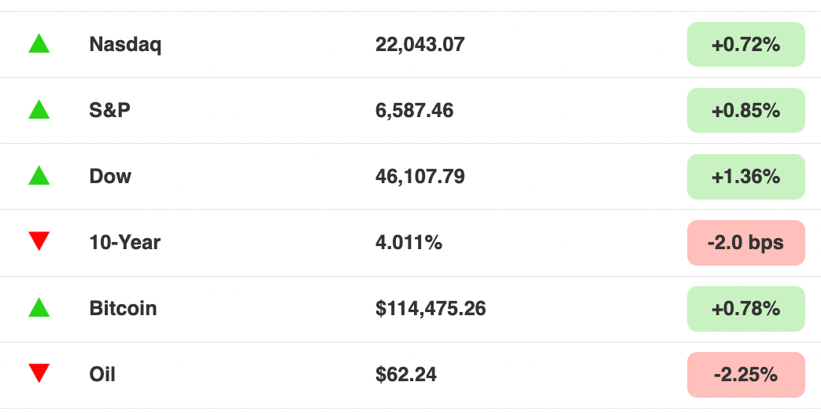Click the green up arrow beside Dow
Viewport: 821px width, 415px height.
click(x=39, y=175)
